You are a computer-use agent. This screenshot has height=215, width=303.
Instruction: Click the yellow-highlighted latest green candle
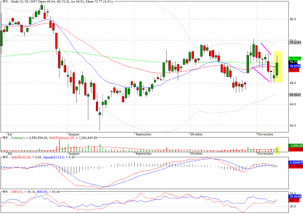[x=277, y=69]
